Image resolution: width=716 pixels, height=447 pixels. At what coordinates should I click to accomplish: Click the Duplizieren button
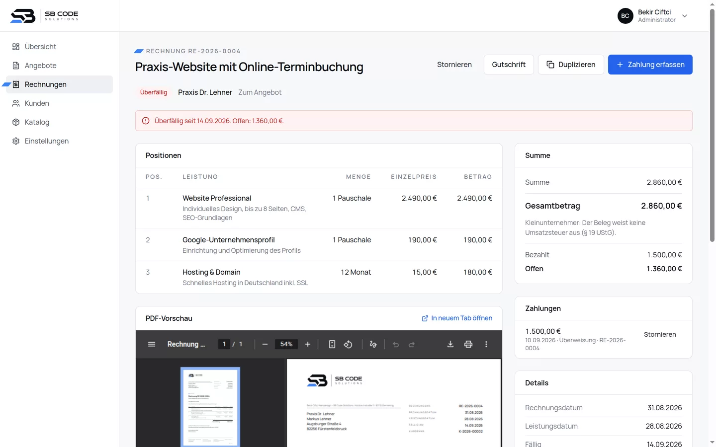tap(571, 65)
